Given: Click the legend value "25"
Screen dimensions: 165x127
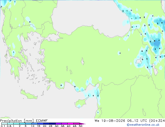Looking at the screenshot, I should (50, 126).
